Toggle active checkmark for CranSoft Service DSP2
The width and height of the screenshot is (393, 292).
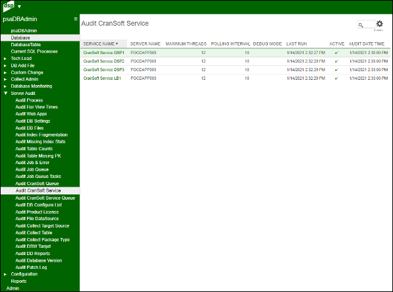(336, 61)
